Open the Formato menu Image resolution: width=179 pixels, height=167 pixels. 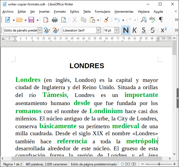[60, 12]
